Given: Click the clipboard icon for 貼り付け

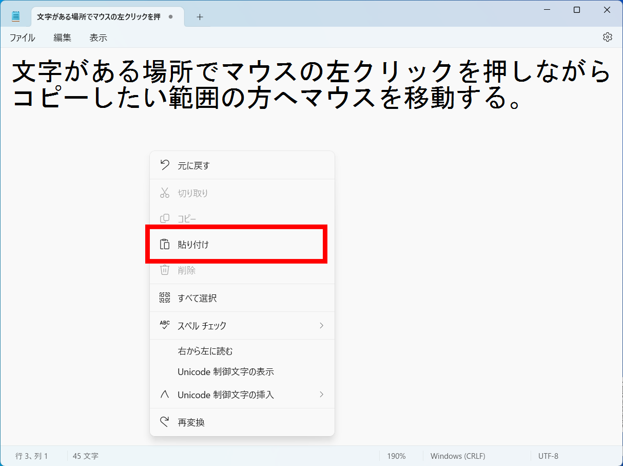Looking at the screenshot, I should coord(164,245).
